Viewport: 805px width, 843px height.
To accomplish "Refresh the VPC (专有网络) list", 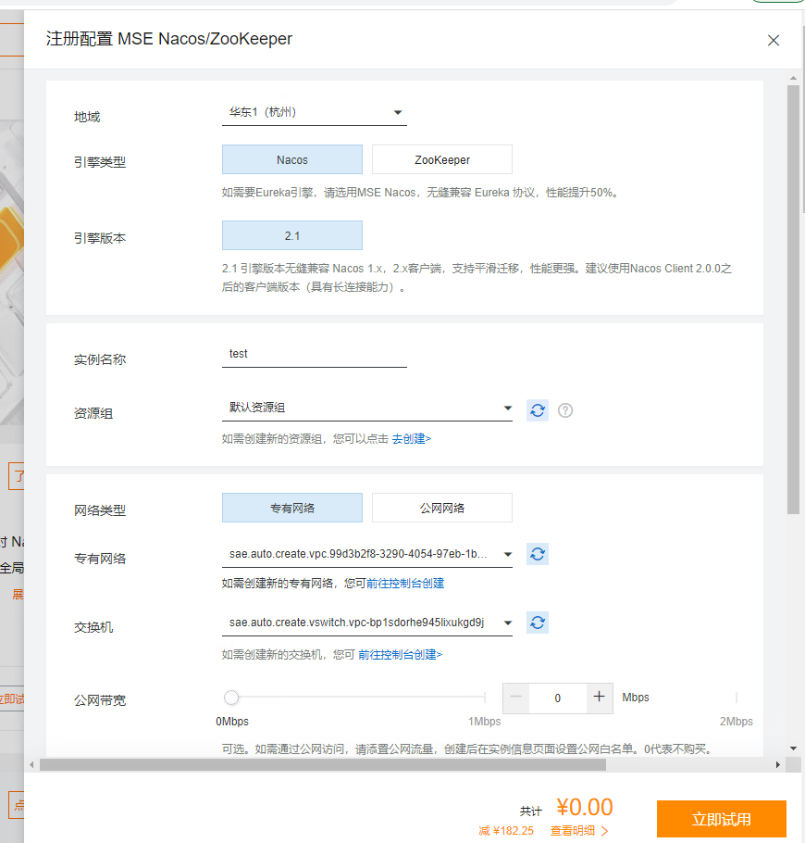I will pyautogui.click(x=538, y=554).
